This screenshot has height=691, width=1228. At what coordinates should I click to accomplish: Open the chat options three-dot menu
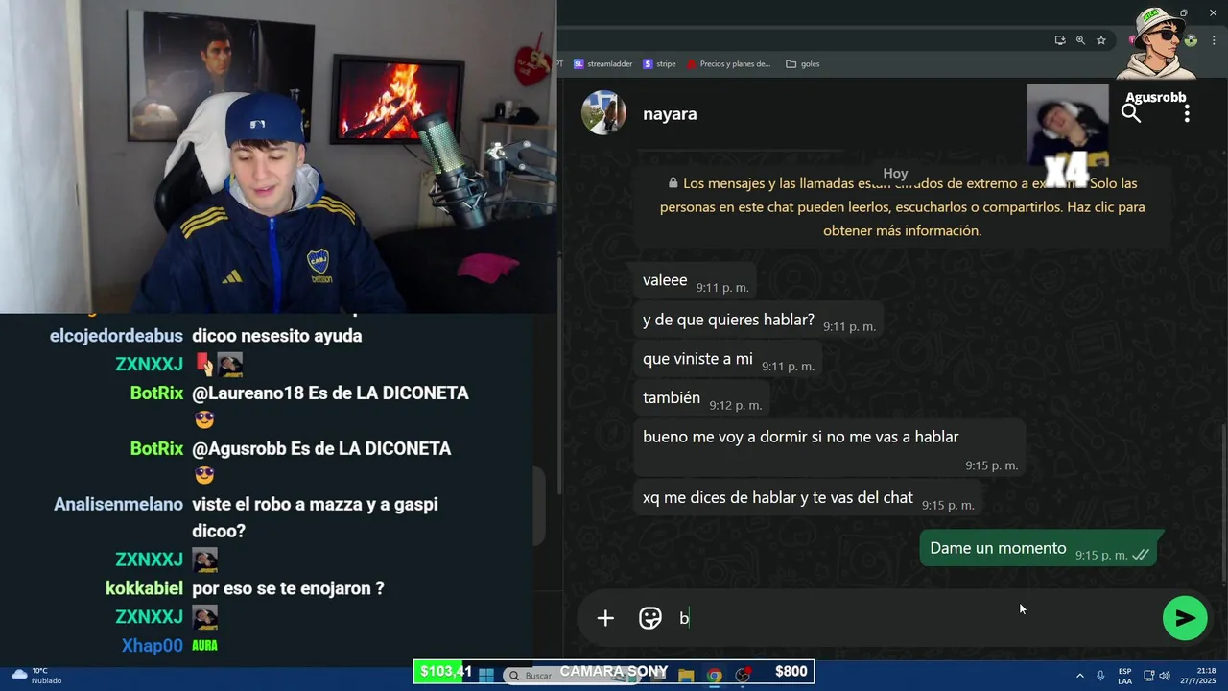(1187, 113)
